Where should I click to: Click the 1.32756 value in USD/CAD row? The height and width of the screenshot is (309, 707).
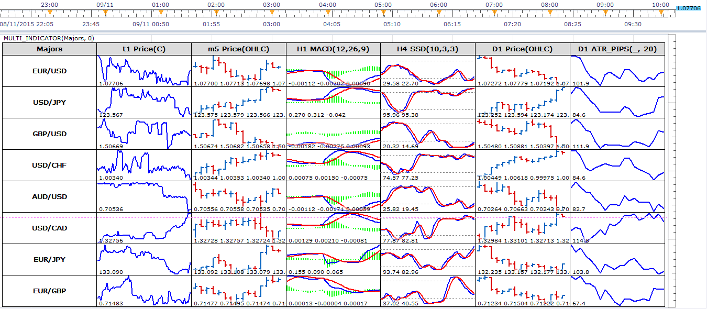111,240
